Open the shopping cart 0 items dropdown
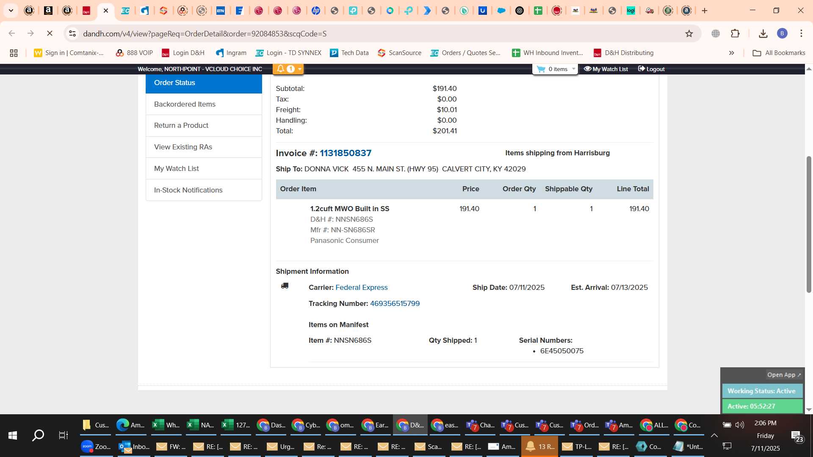Image resolution: width=813 pixels, height=457 pixels. pyautogui.click(x=555, y=69)
